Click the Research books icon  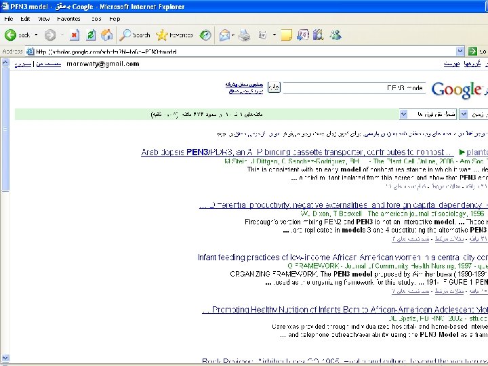click(x=318, y=35)
